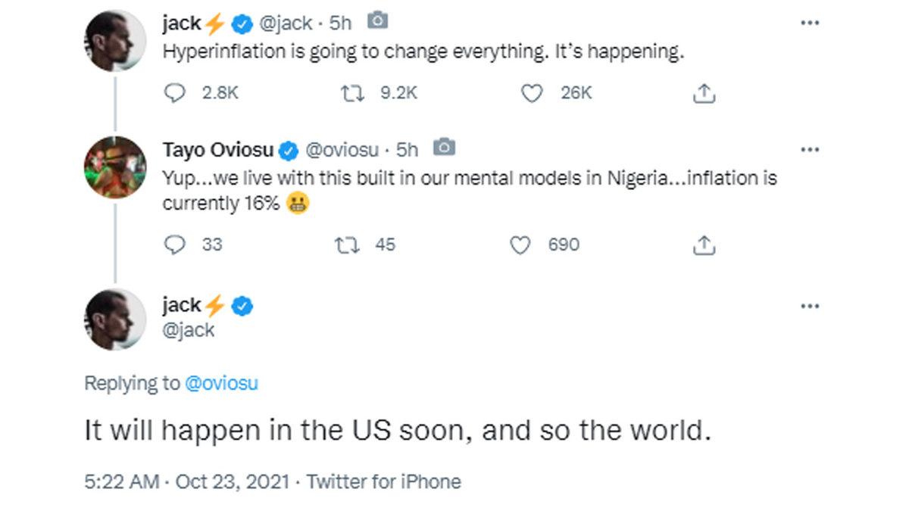Open more options on jack's reply tweet
This screenshot has width=909, height=511.
click(x=810, y=306)
